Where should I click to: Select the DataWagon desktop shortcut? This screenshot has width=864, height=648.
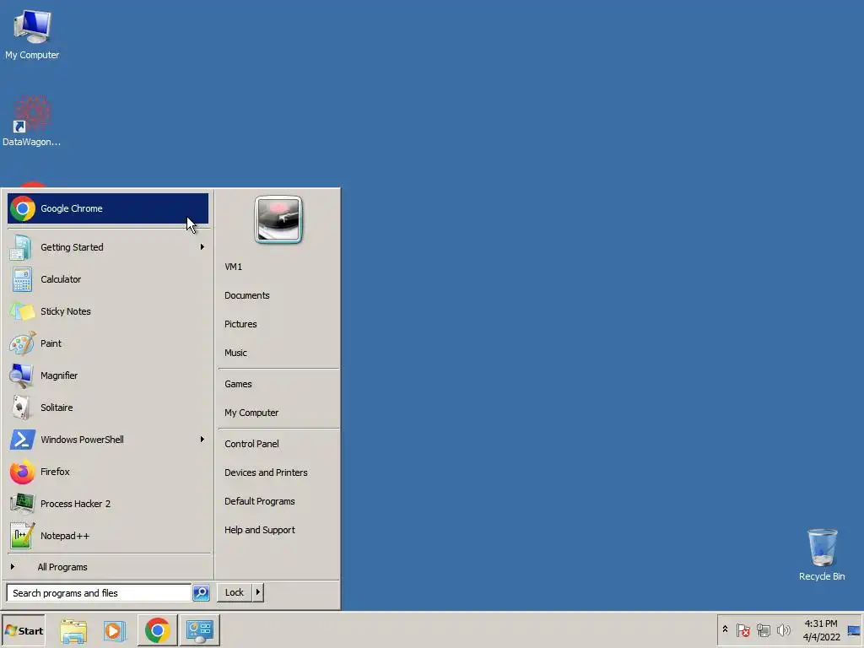tap(31, 121)
